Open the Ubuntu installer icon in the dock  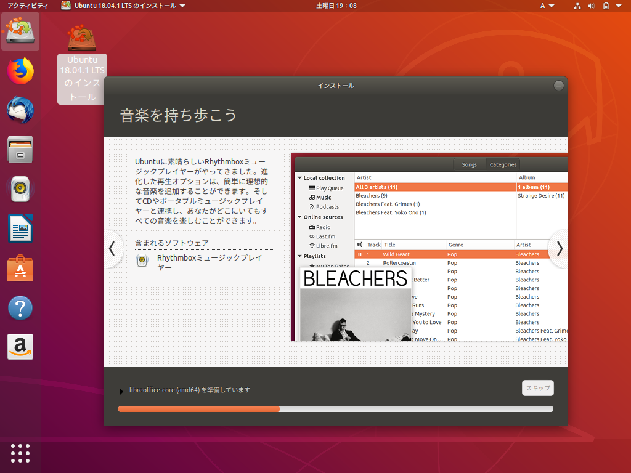click(x=20, y=31)
